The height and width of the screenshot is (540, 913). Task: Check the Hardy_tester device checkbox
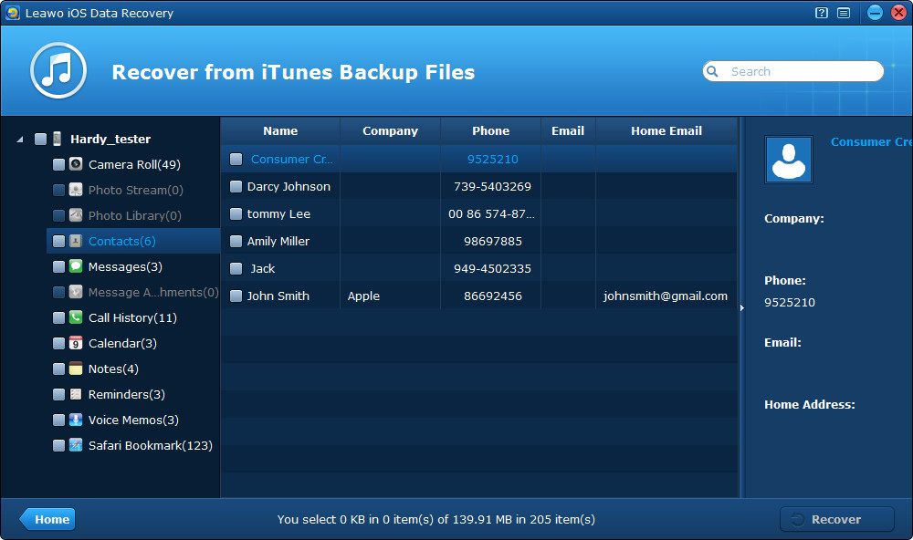[x=40, y=139]
